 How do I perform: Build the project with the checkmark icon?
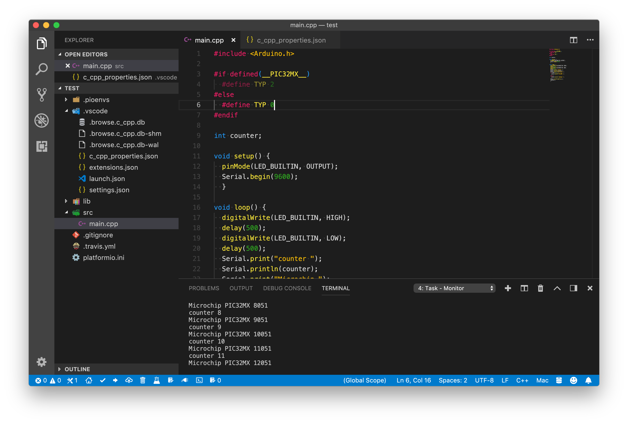tap(103, 380)
